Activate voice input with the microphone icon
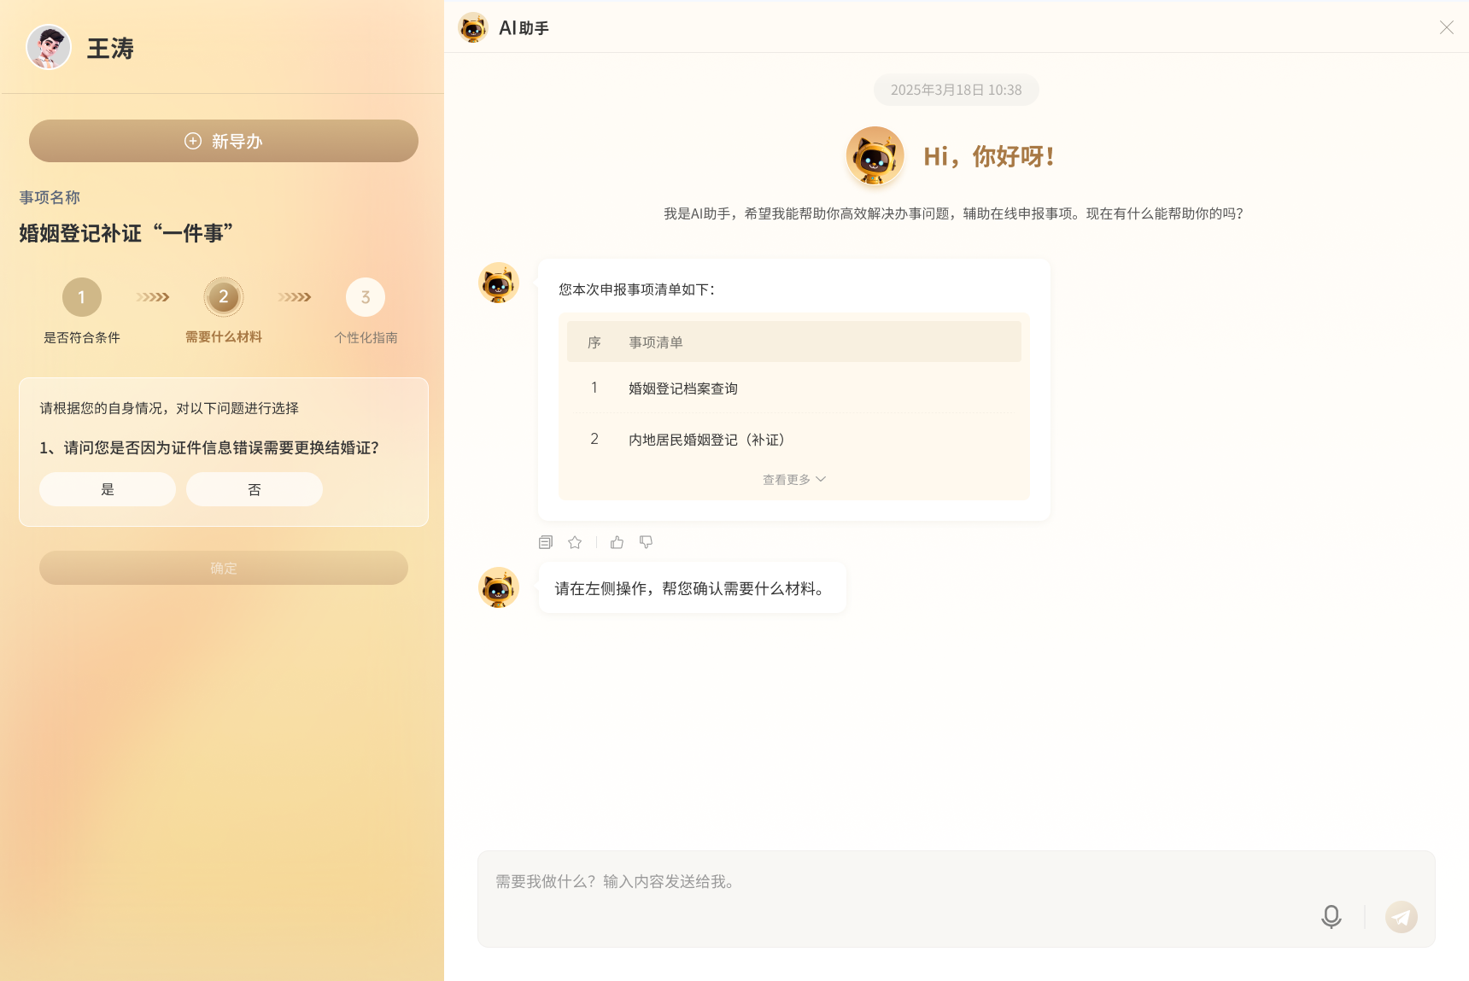Image resolution: width=1469 pixels, height=981 pixels. [x=1331, y=917]
